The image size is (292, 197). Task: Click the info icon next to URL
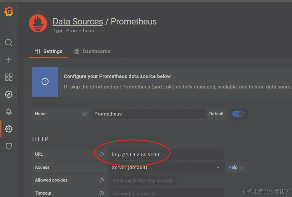(x=102, y=155)
